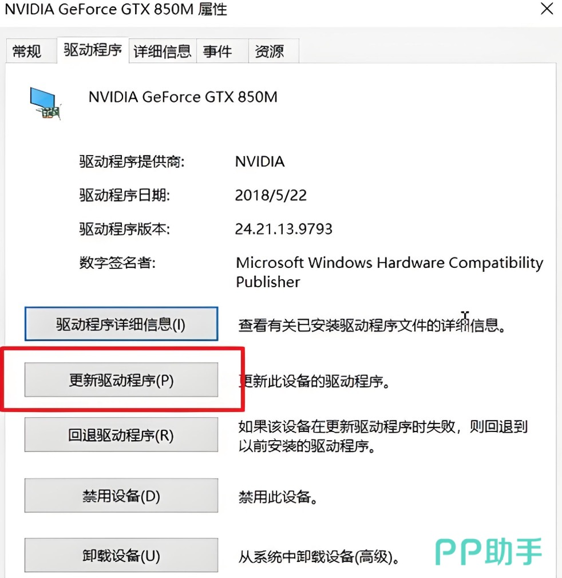The image size is (562, 578).
Task: Click the Microsoft Windows Hardware Compatibility Publisher text
Action: (389, 272)
